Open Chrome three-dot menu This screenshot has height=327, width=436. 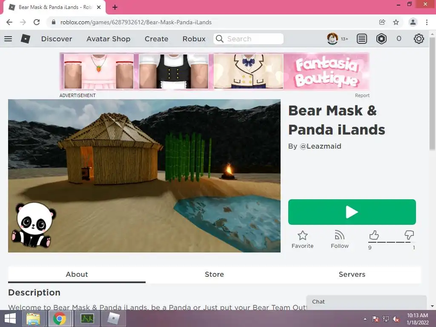(x=427, y=22)
